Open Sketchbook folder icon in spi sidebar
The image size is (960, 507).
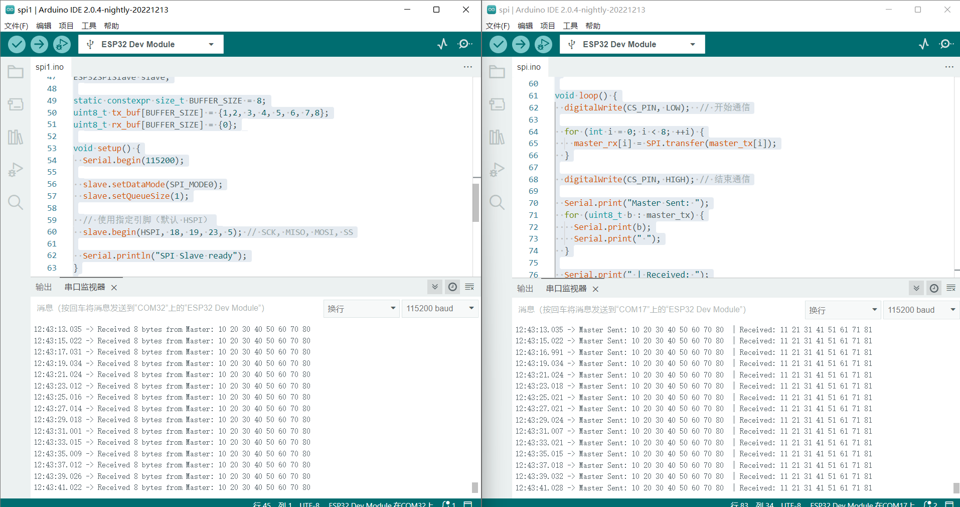[x=497, y=72]
